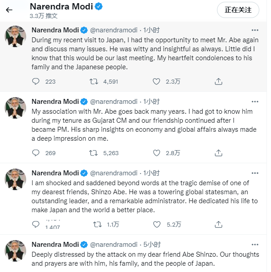Reply to the 'shocked and saddened' tweet
This screenshot has width=271, height=272.
click(x=36, y=224)
